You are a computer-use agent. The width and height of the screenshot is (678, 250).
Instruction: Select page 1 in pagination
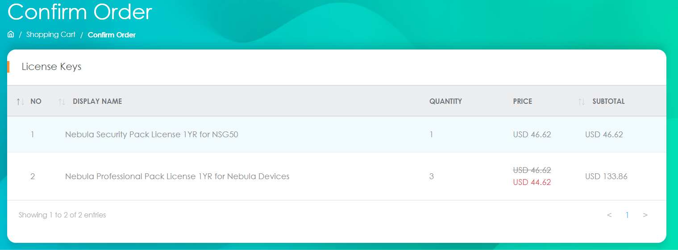(627, 215)
